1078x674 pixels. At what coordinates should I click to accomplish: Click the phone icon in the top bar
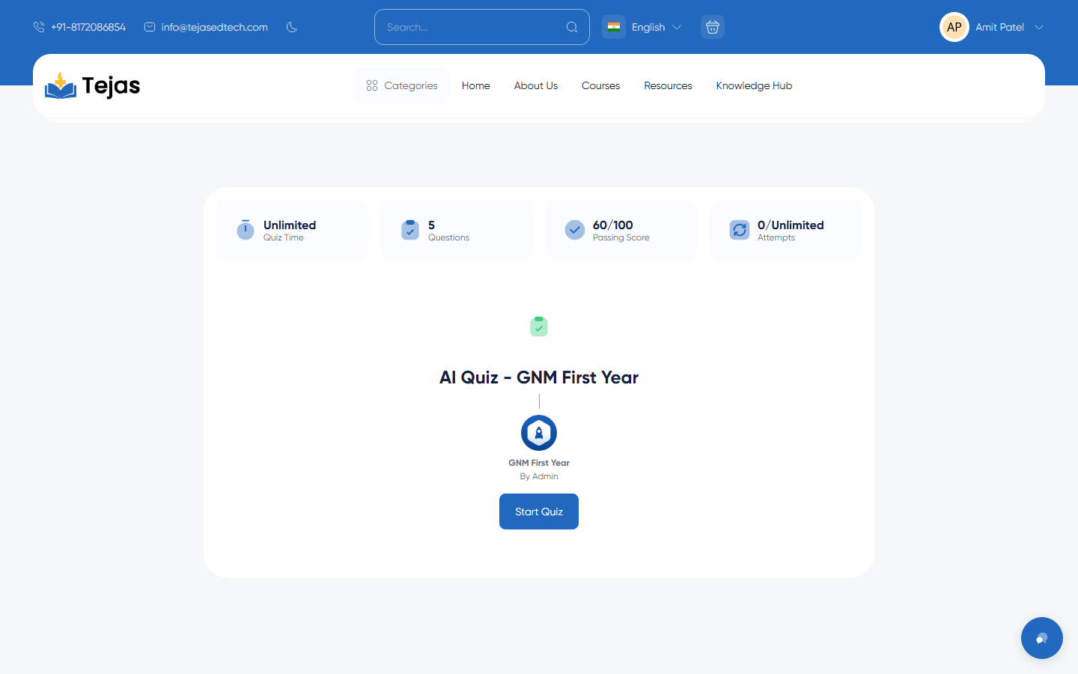tap(39, 27)
